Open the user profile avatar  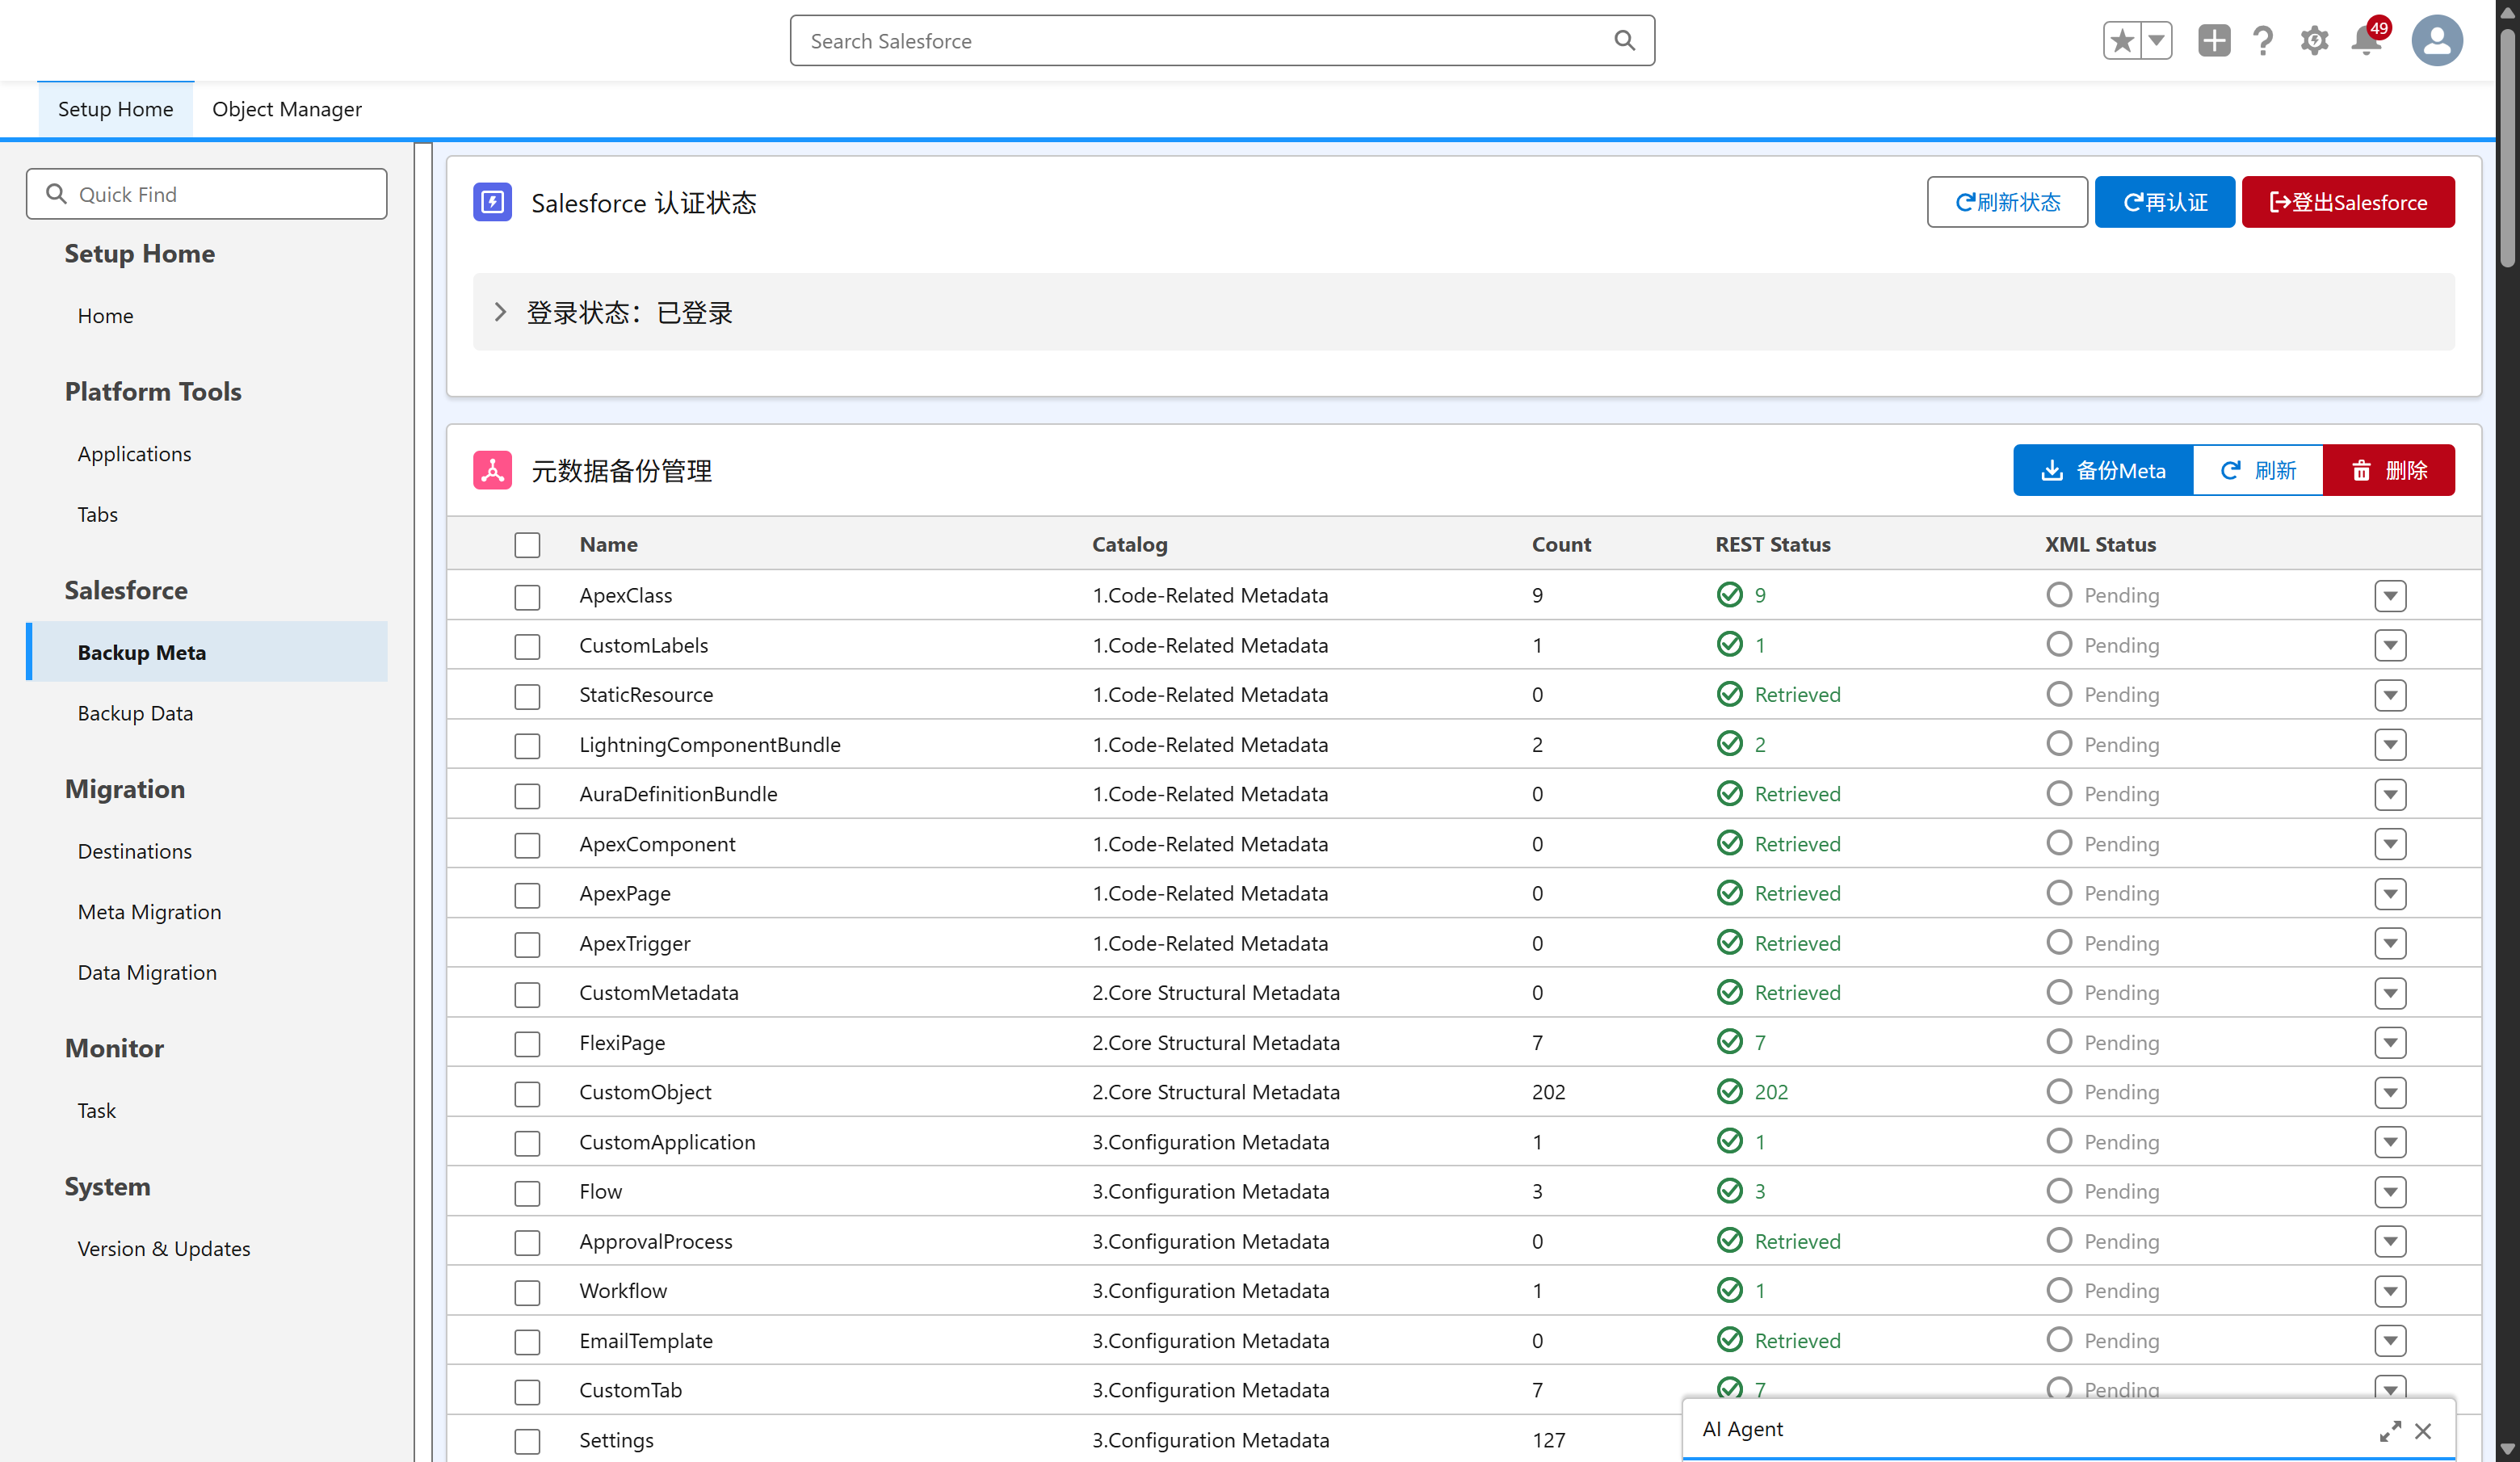click(2437, 41)
